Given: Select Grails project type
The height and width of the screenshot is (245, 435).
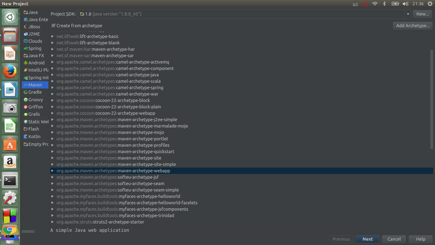Looking at the screenshot, I should point(35,114).
